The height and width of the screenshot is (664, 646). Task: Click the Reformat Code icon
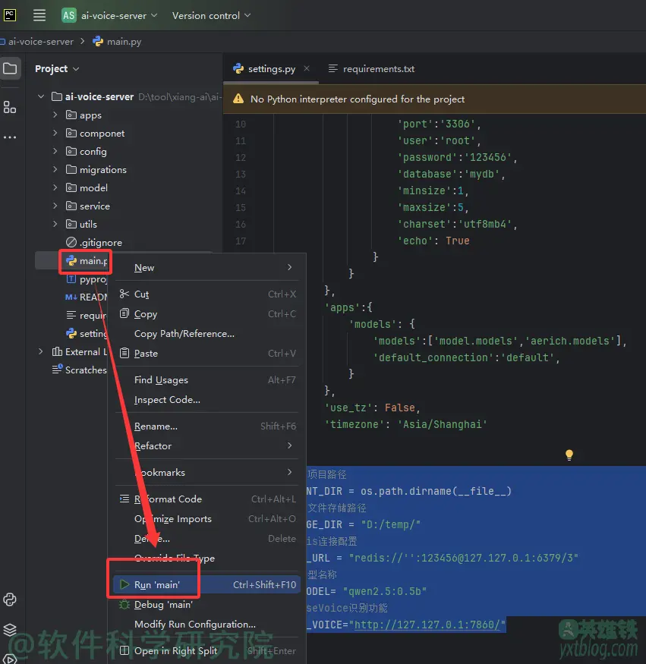(x=124, y=499)
